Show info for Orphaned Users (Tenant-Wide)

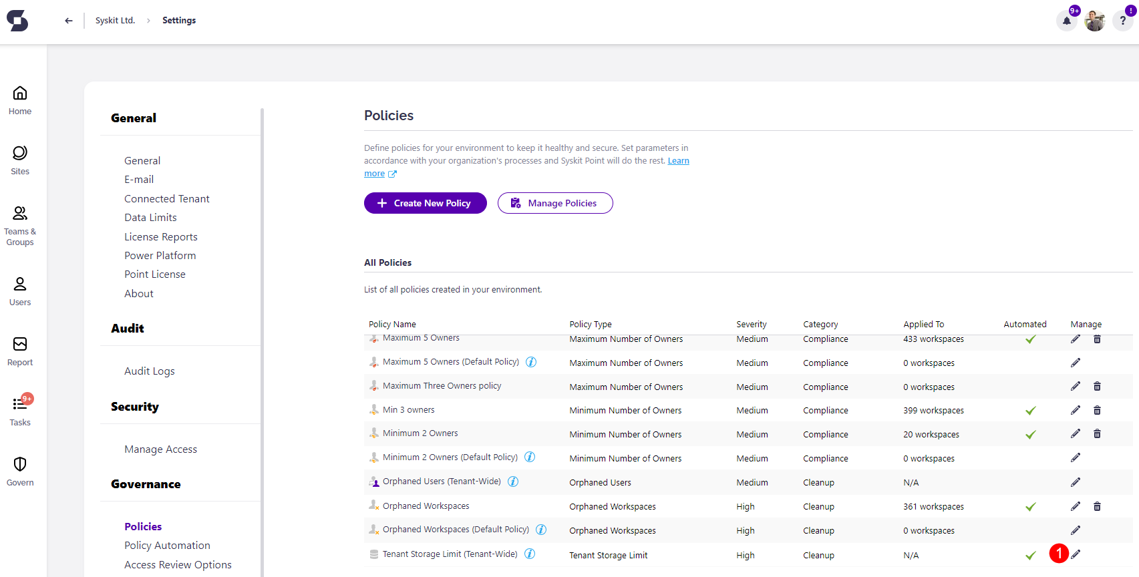point(513,482)
